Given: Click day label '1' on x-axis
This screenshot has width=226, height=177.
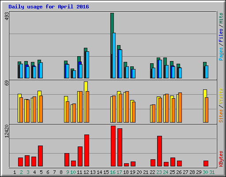Looking at the screenshot, I should [15, 172].
